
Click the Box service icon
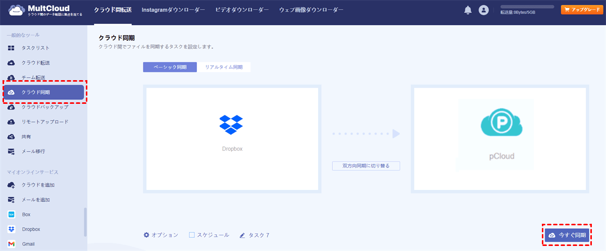(x=11, y=214)
